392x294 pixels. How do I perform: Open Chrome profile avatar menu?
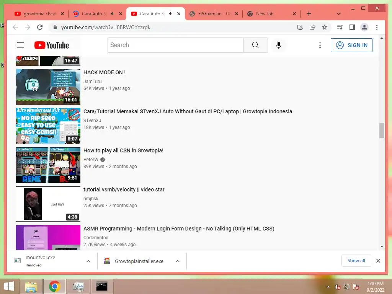[364, 27]
